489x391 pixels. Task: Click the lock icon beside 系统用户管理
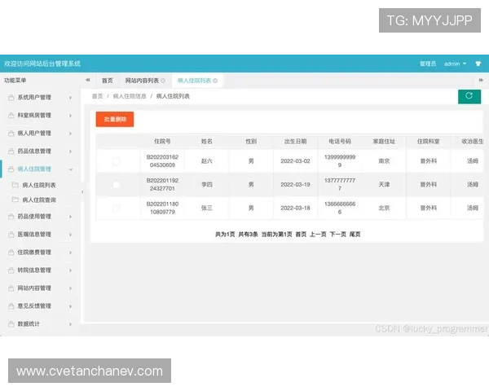coord(11,98)
